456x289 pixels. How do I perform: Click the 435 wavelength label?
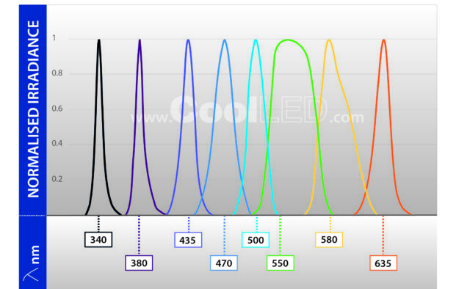click(188, 240)
